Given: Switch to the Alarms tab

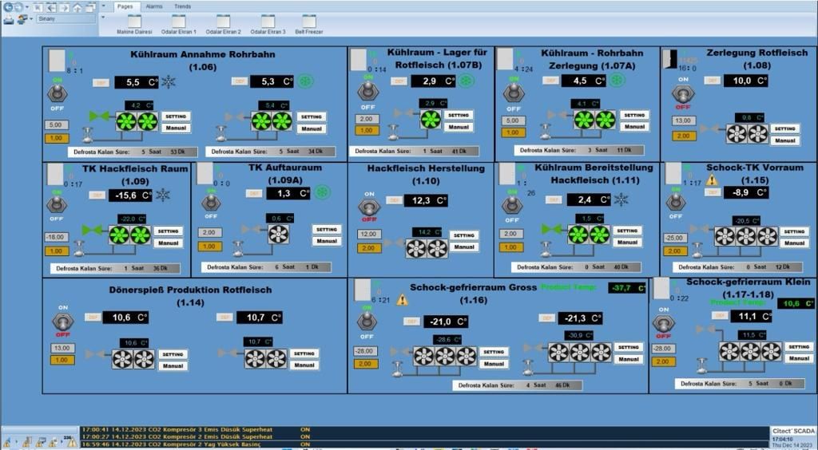Looking at the screenshot, I should [x=154, y=6].
